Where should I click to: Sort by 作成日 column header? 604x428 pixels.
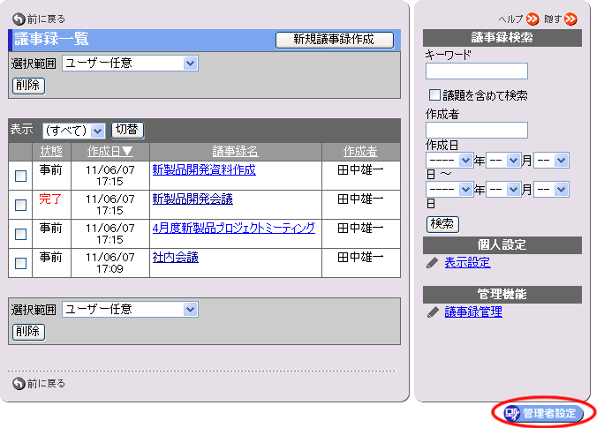point(109,152)
